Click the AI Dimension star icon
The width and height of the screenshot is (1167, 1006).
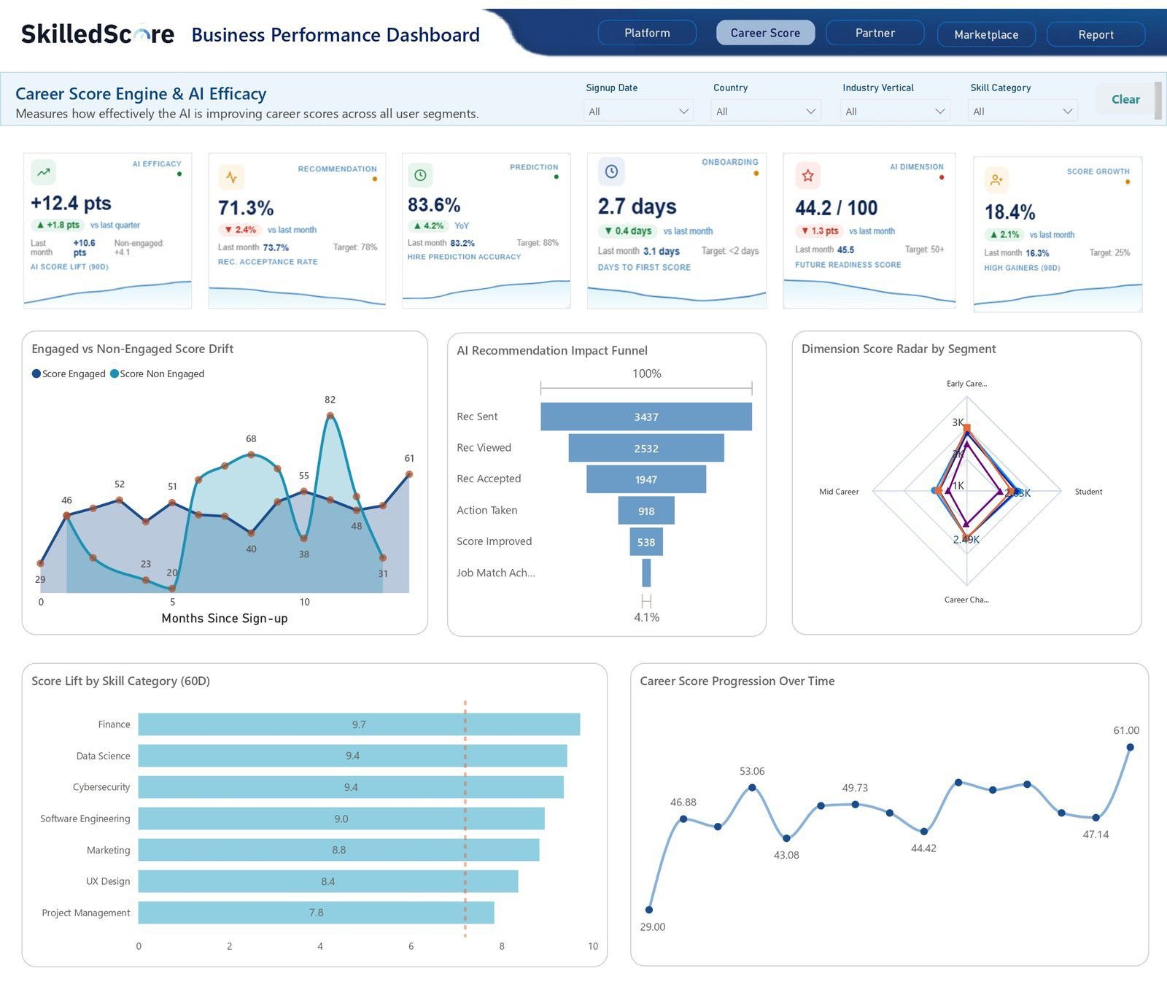[x=807, y=176]
